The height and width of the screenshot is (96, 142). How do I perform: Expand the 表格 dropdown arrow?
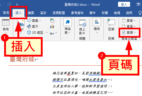pos(6,33)
